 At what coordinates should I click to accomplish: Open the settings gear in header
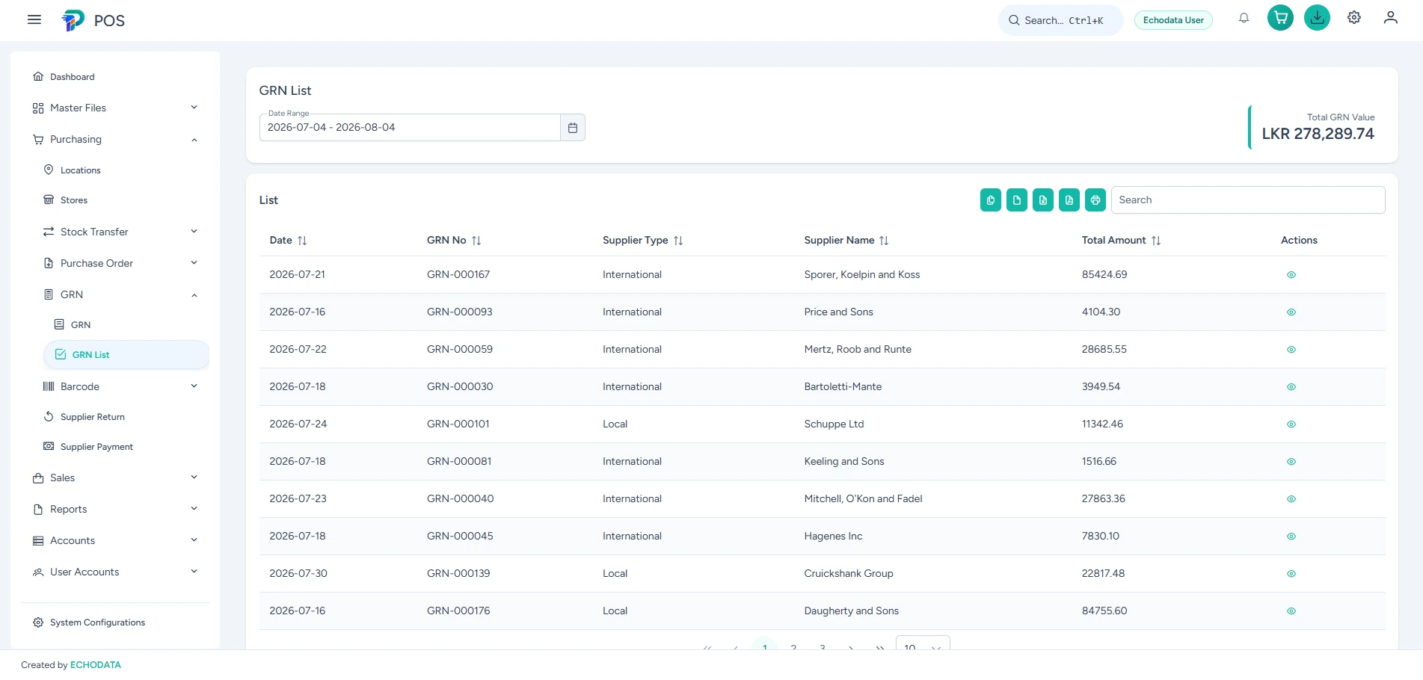(x=1354, y=18)
